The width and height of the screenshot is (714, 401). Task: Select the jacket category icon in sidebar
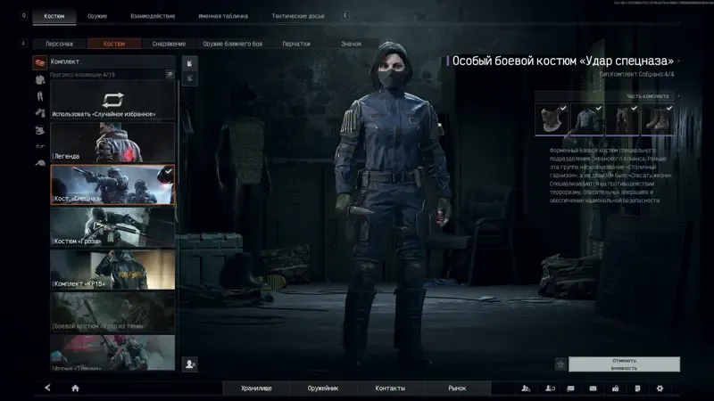point(39,80)
